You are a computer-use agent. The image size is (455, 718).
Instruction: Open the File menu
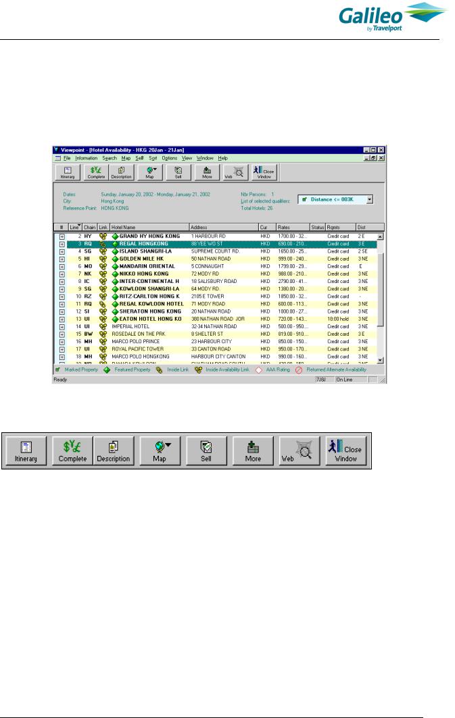67,158
